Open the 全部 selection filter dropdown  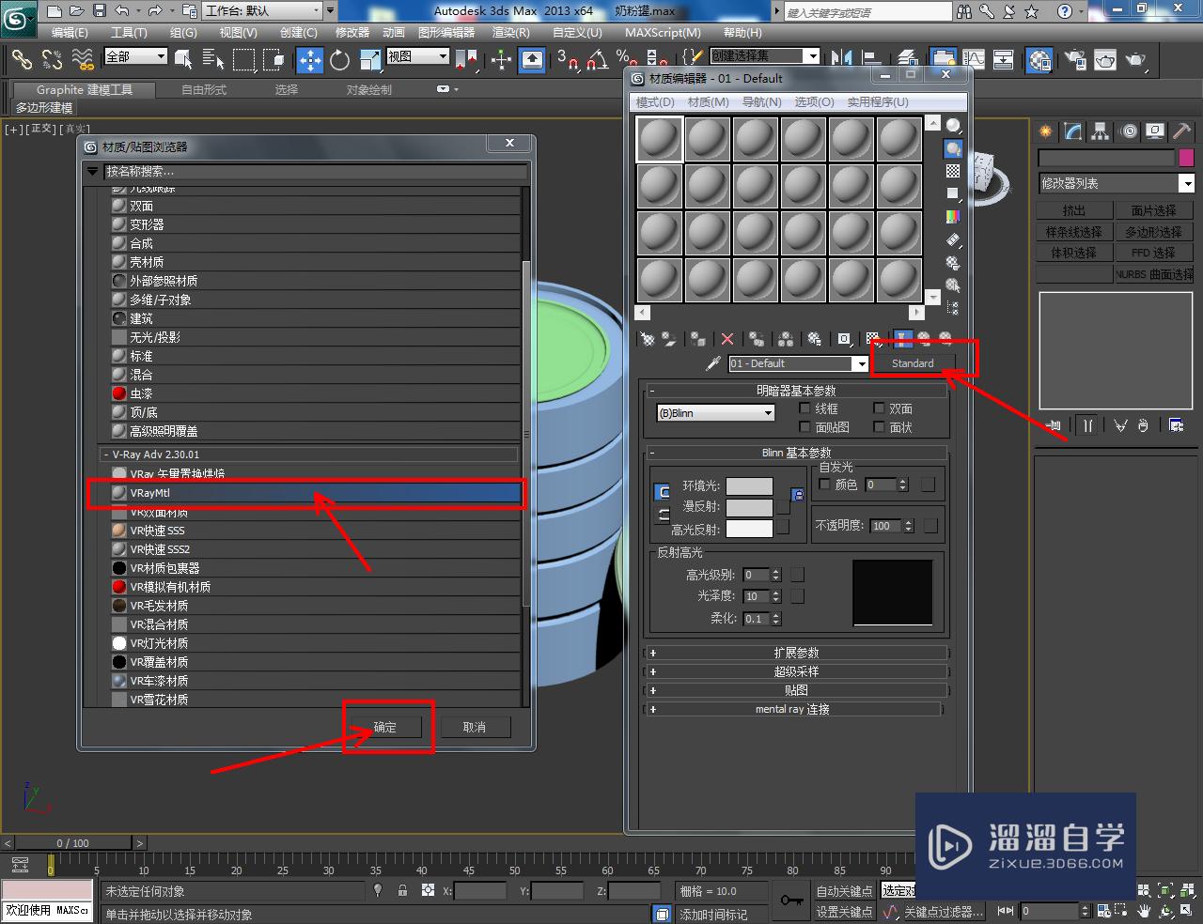(x=135, y=56)
